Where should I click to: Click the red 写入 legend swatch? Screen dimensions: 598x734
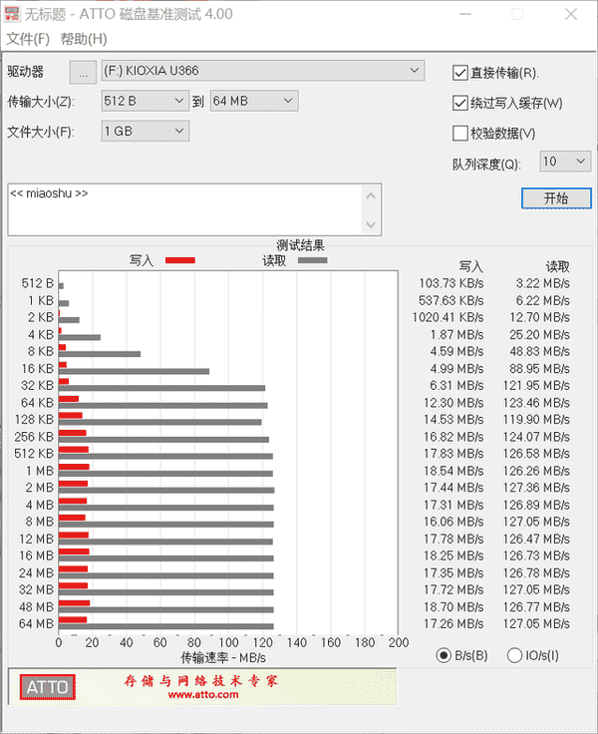180,260
